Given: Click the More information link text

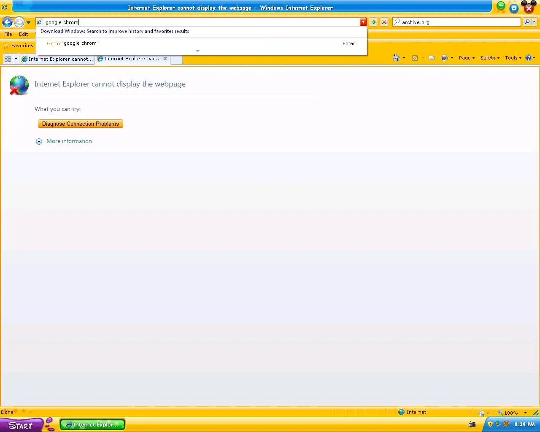Looking at the screenshot, I should click(69, 141).
